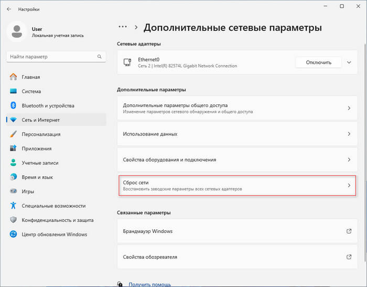The image size is (367, 287).
Task: Go to Приложения section
Action: pyautogui.click(x=56, y=148)
